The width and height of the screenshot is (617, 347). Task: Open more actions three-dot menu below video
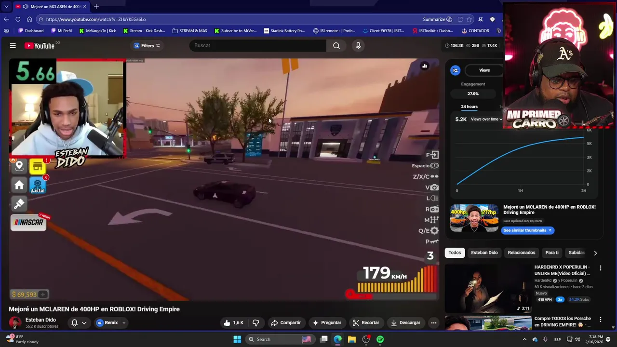tap(434, 323)
